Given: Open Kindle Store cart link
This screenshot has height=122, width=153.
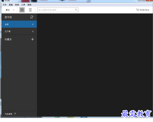Looking at the screenshot, I should coord(142,10).
